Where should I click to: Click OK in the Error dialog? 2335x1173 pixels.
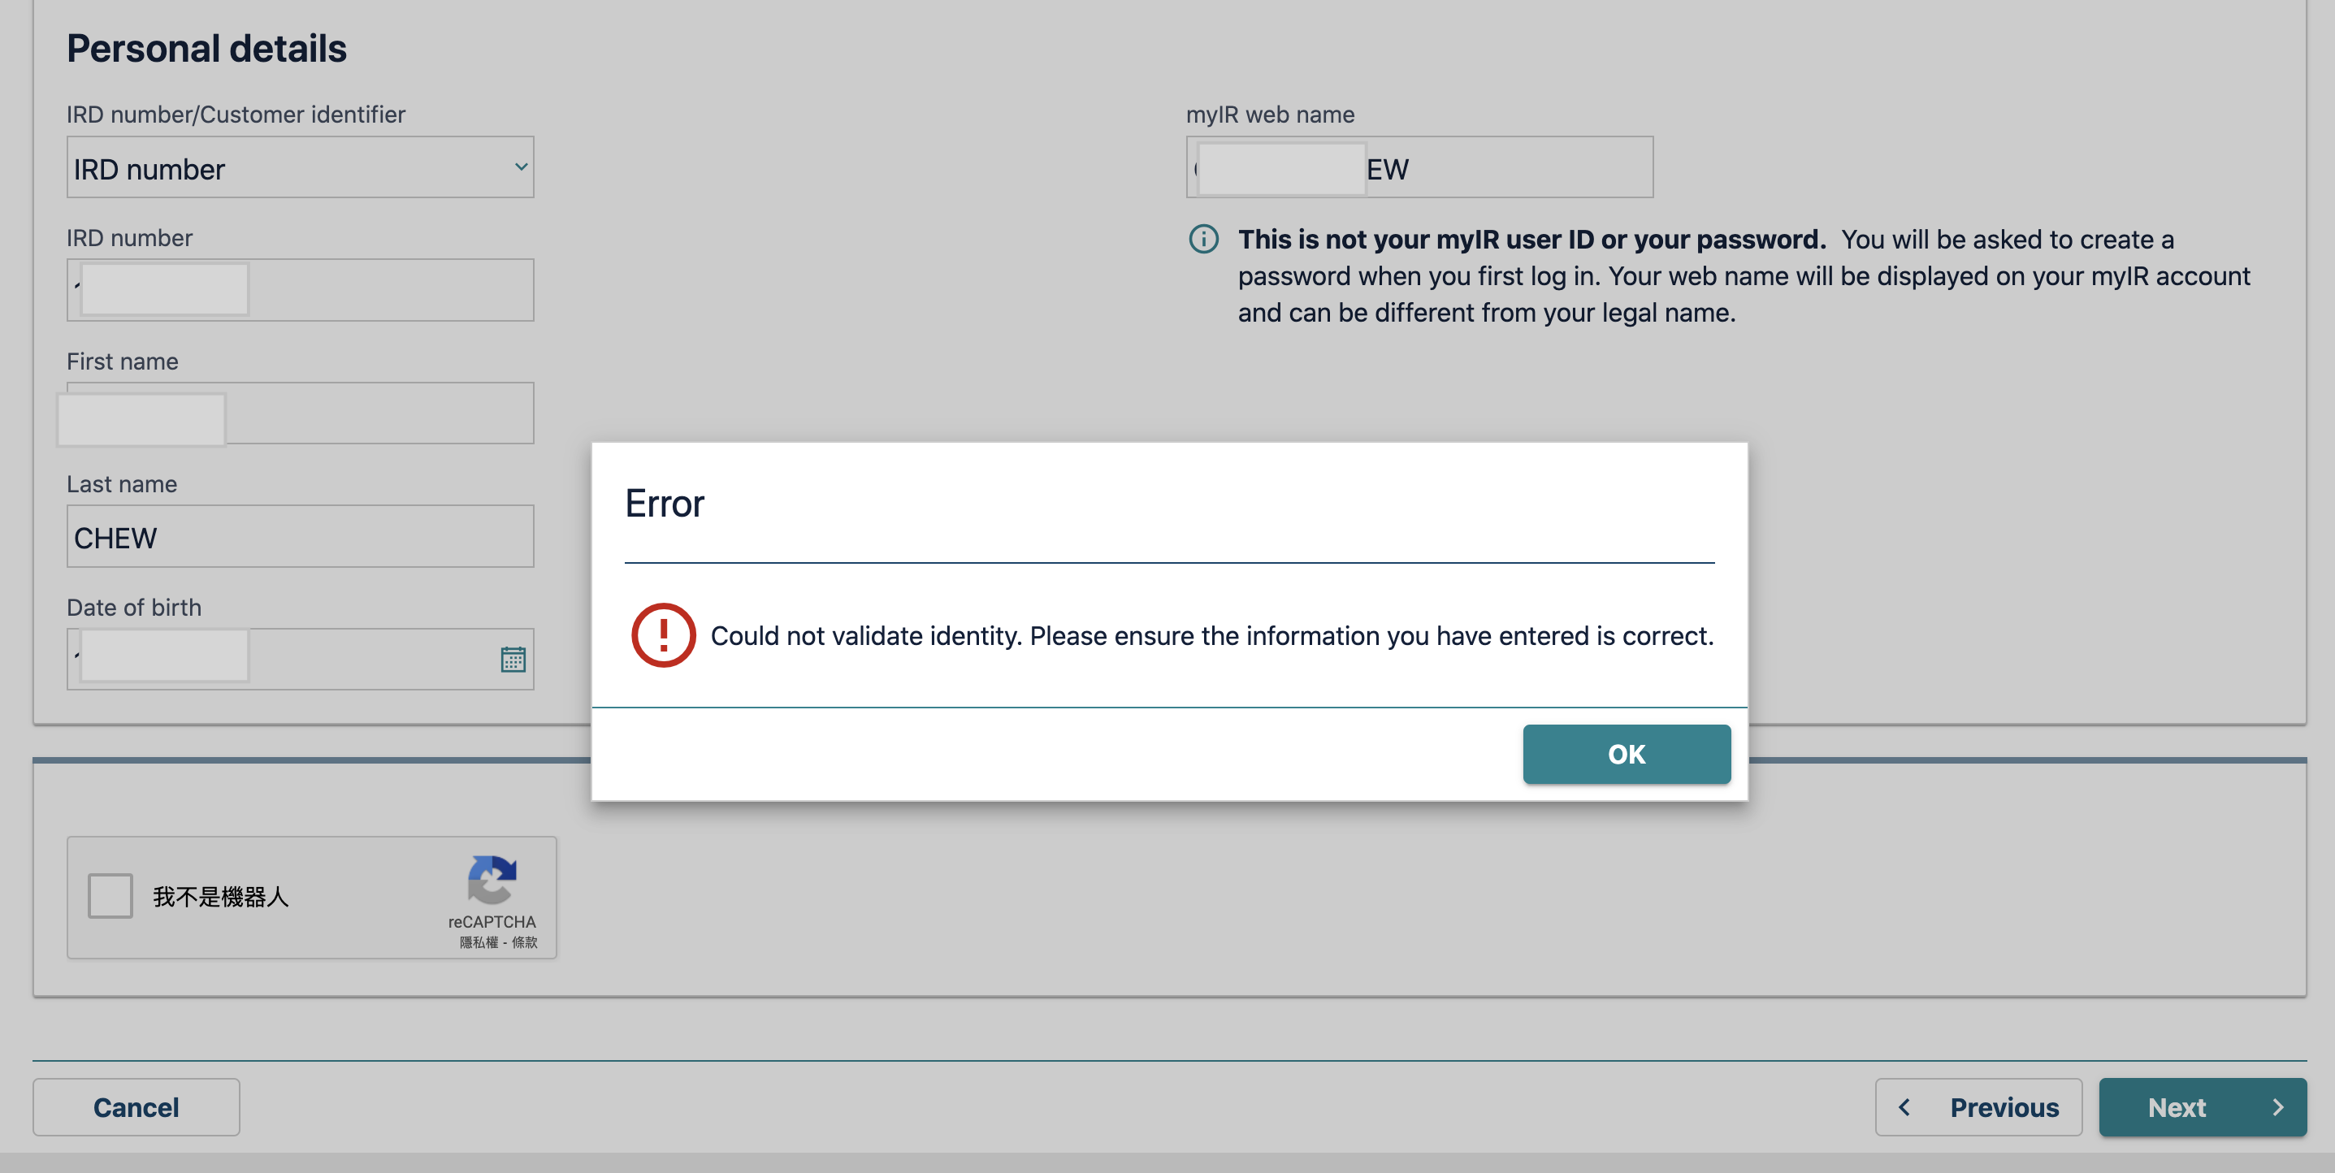pyautogui.click(x=1627, y=754)
